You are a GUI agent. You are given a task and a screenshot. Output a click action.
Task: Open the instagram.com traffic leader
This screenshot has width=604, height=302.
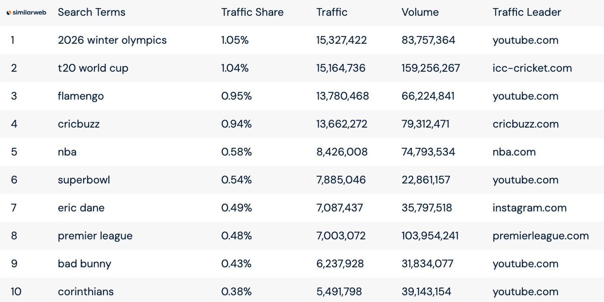click(x=530, y=208)
